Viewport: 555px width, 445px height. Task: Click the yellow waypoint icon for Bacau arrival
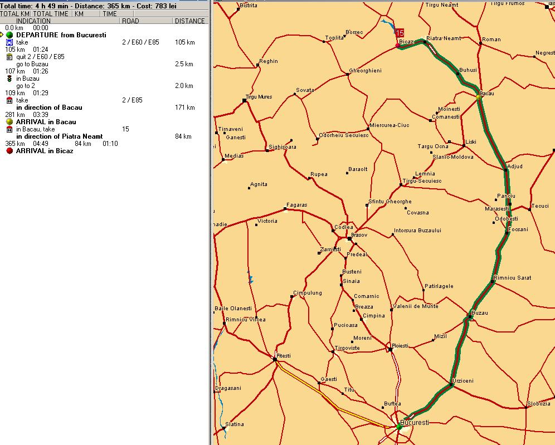pyautogui.click(x=9, y=122)
